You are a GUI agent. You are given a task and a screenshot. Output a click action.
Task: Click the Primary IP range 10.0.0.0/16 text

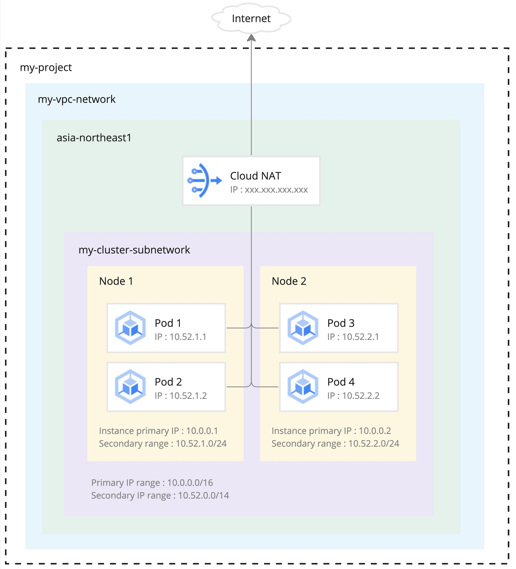point(152,482)
